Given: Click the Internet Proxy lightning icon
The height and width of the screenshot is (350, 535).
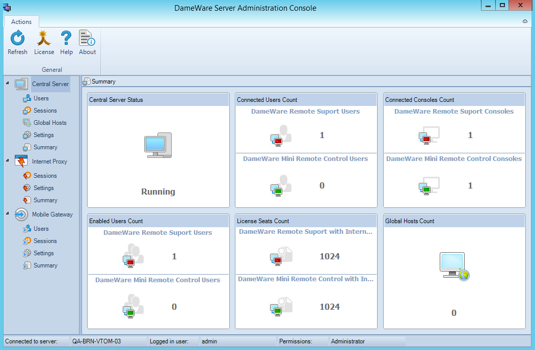Looking at the screenshot, I should point(21,161).
